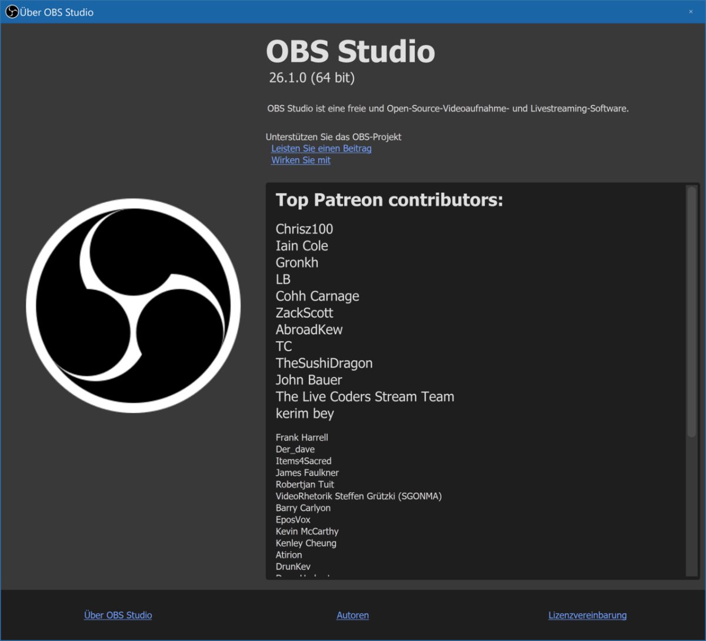
Task: Select the version text '26.1.0 (64 bit)'
Action: [x=312, y=78]
